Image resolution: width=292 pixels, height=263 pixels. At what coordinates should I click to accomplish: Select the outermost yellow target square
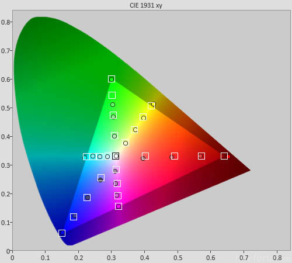(x=151, y=106)
